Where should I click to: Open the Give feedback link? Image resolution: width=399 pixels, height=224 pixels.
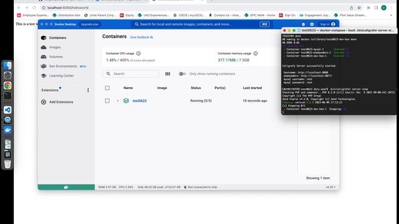[x=142, y=37]
